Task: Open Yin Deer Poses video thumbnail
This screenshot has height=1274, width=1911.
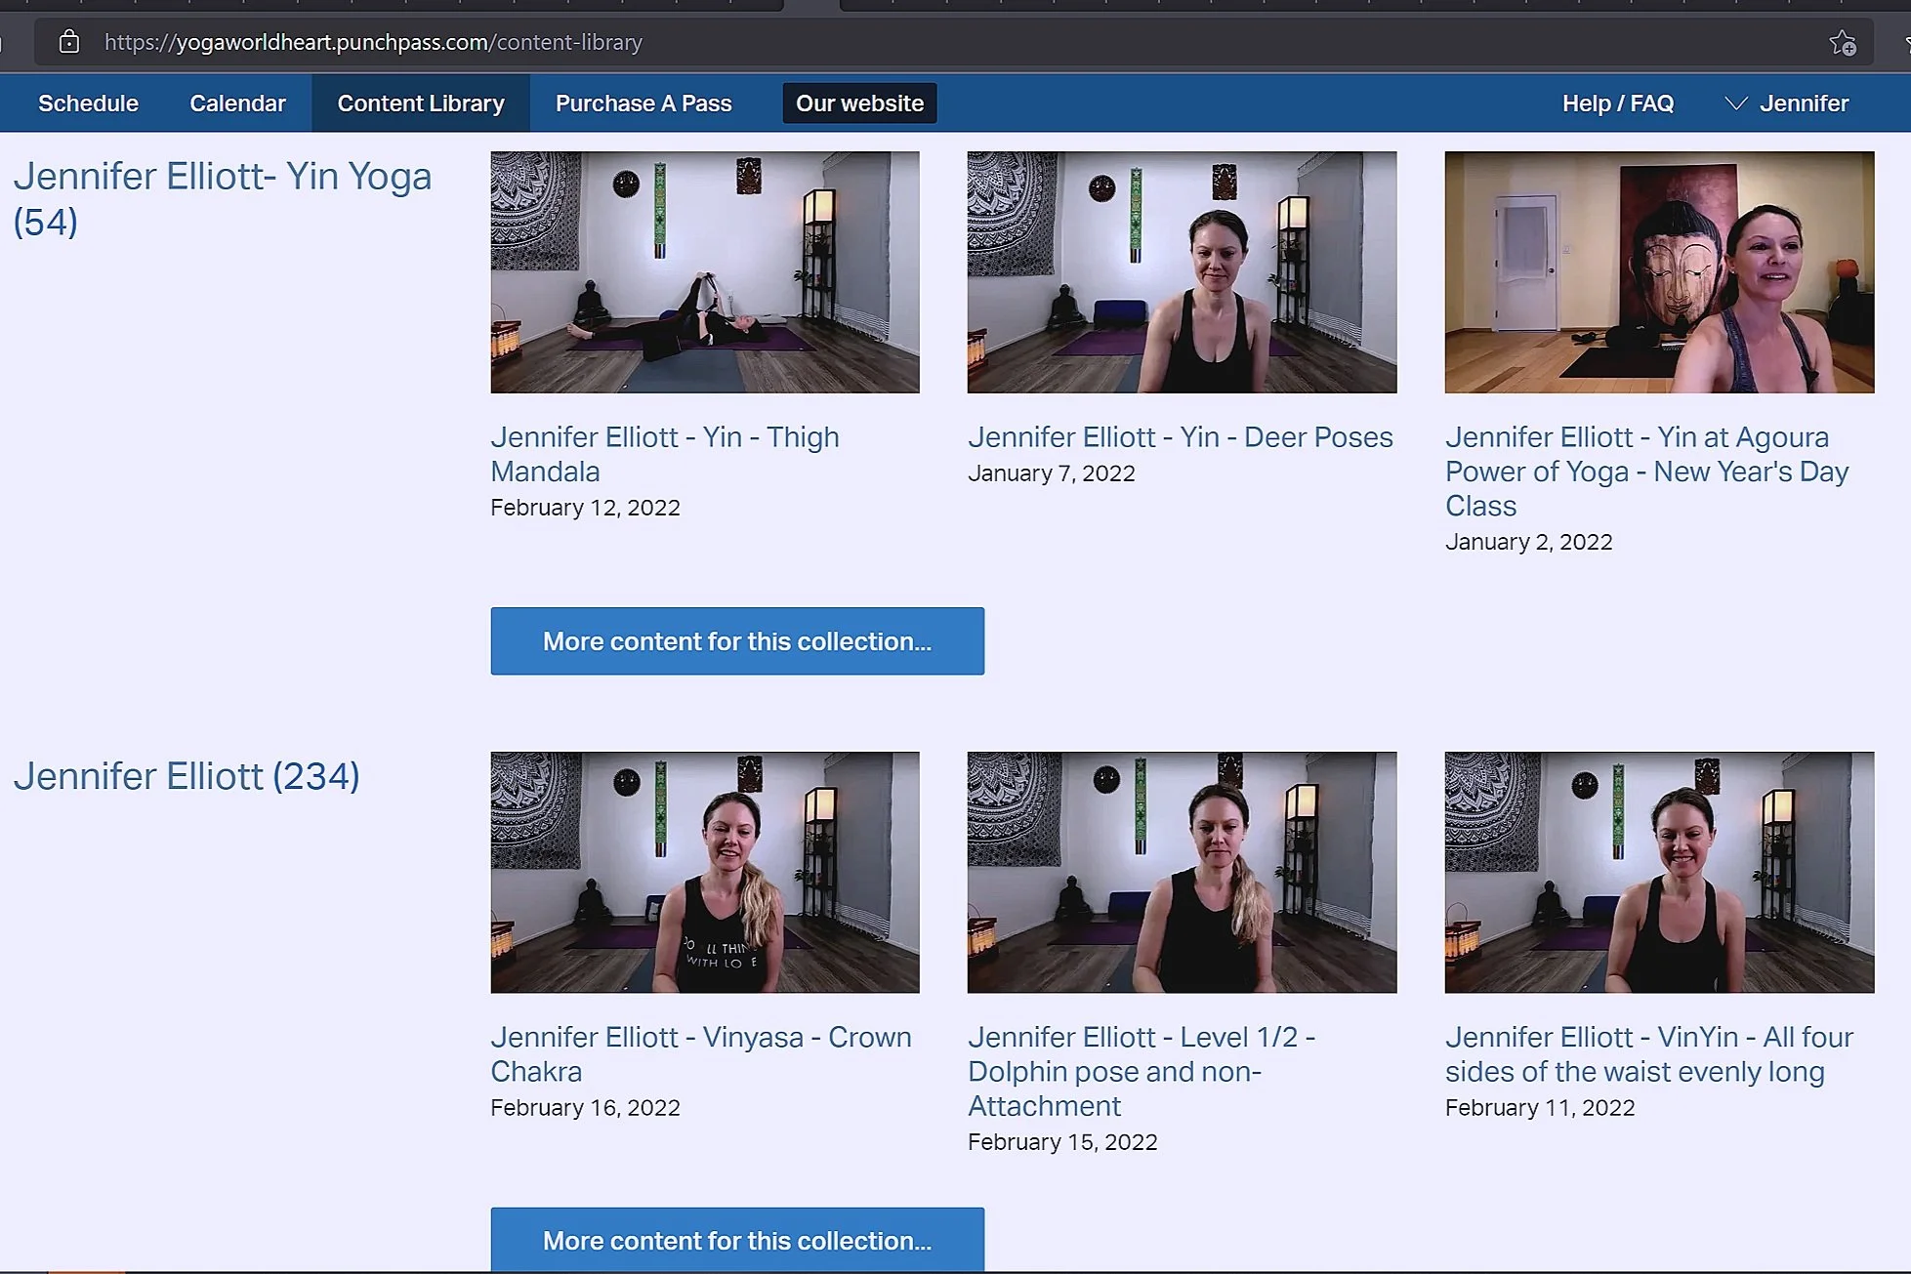Action: click(x=1182, y=272)
